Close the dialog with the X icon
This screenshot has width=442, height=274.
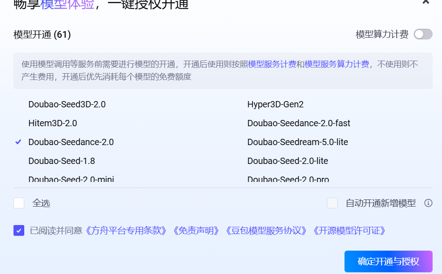click(426, 2)
